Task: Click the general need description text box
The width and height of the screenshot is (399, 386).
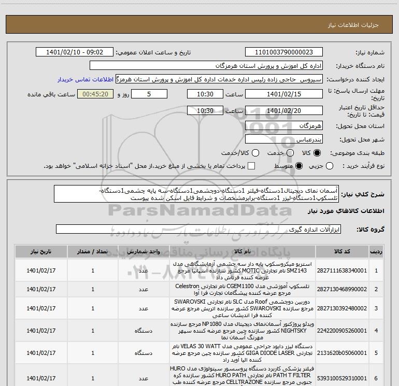Action: pyautogui.click(x=196, y=194)
